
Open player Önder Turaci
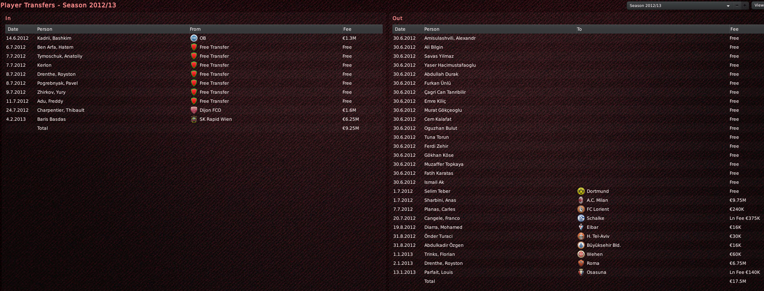[438, 236]
